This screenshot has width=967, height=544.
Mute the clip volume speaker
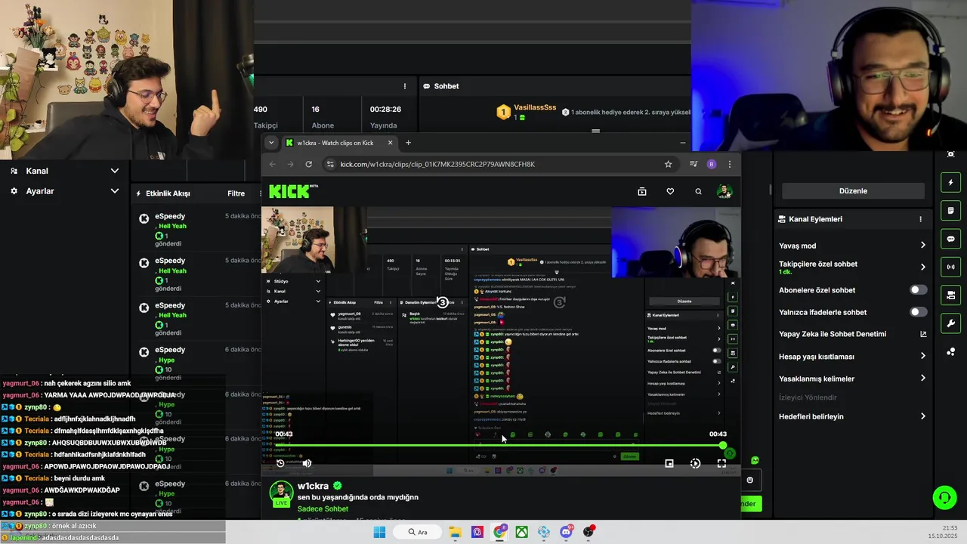pyautogui.click(x=307, y=463)
